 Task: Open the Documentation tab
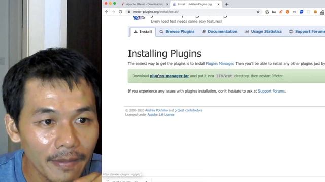coord(220,31)
